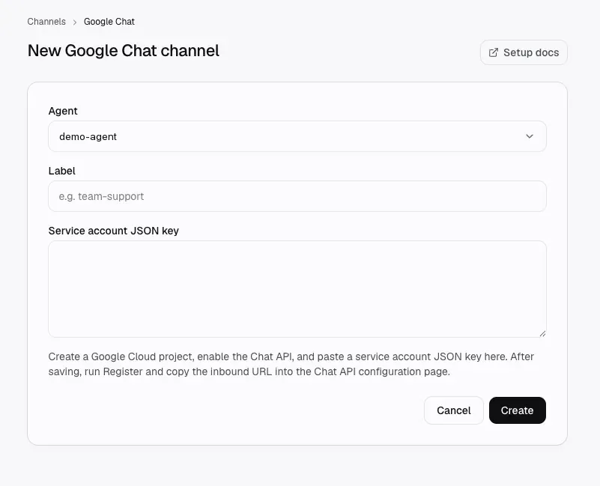
Task: Click the help text about Google Cloud project
Action: [x=291, y=364]
